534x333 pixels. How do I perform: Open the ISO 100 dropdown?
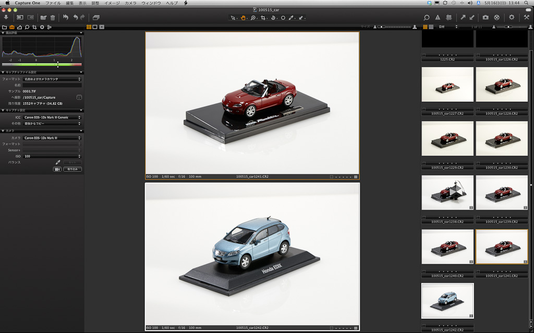pyautogui.click(x=53, y=156)
